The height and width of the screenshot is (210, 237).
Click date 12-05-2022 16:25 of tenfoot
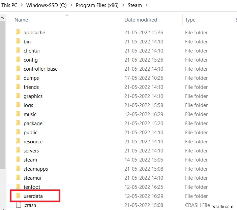click(x=144, y=187)
